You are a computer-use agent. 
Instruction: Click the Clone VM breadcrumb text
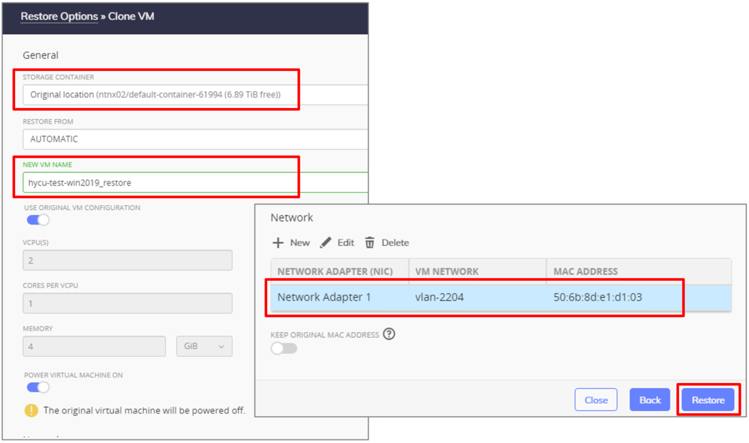(131, 16)
